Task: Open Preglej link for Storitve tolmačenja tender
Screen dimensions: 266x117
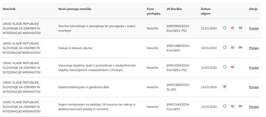Action: tap(254, 28)
